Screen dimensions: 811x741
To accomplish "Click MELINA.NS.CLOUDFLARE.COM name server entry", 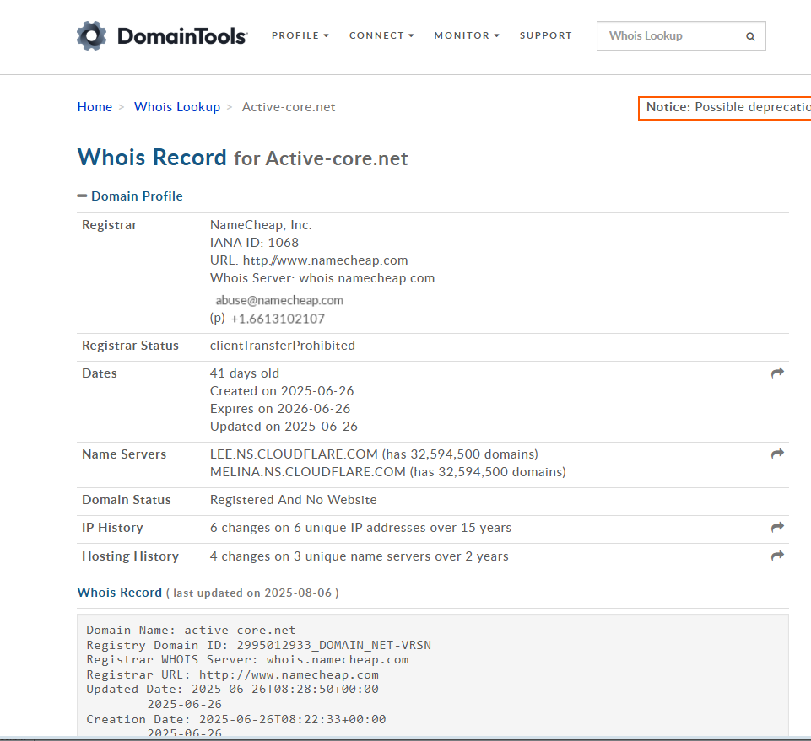I will (x=388, y=472).
